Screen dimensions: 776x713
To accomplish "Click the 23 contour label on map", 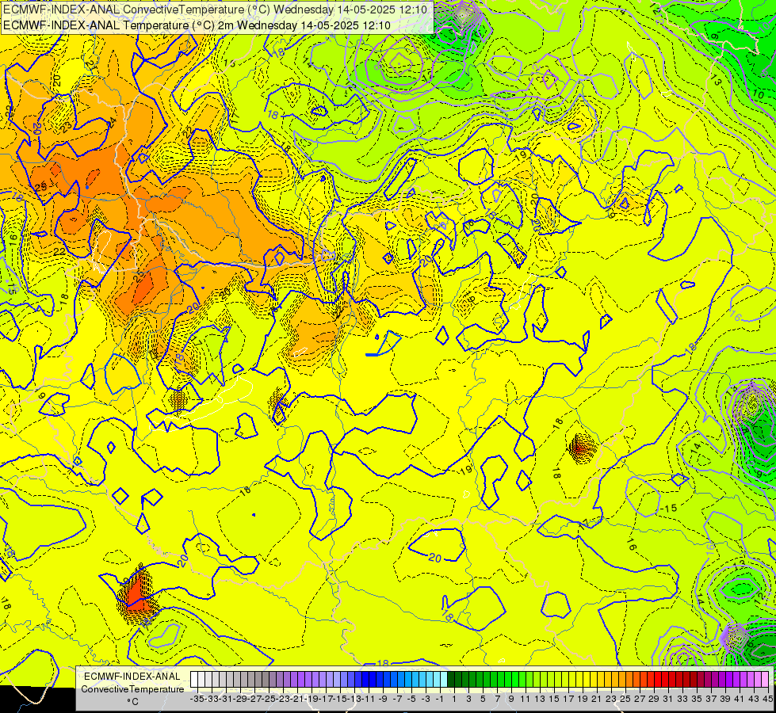I will click(x=67, y=128).
